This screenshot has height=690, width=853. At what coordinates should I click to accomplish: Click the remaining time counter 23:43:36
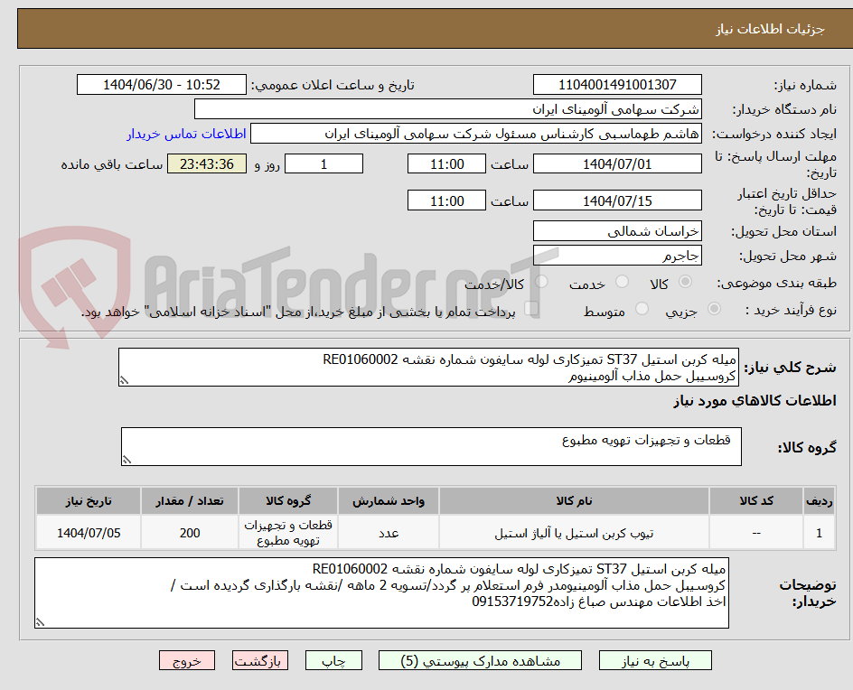click(206, 163)
